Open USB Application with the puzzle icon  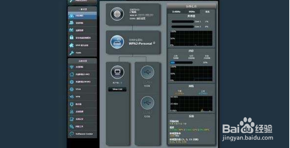click(82, 45)
